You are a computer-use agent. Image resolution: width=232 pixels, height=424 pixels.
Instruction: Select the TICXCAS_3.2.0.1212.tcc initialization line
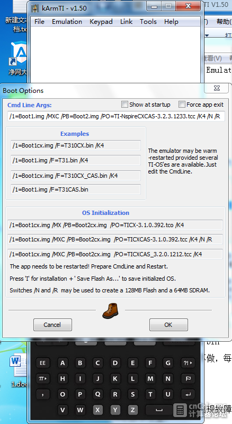point(115,254)
